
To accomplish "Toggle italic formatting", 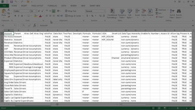I will tap(19, 16).
